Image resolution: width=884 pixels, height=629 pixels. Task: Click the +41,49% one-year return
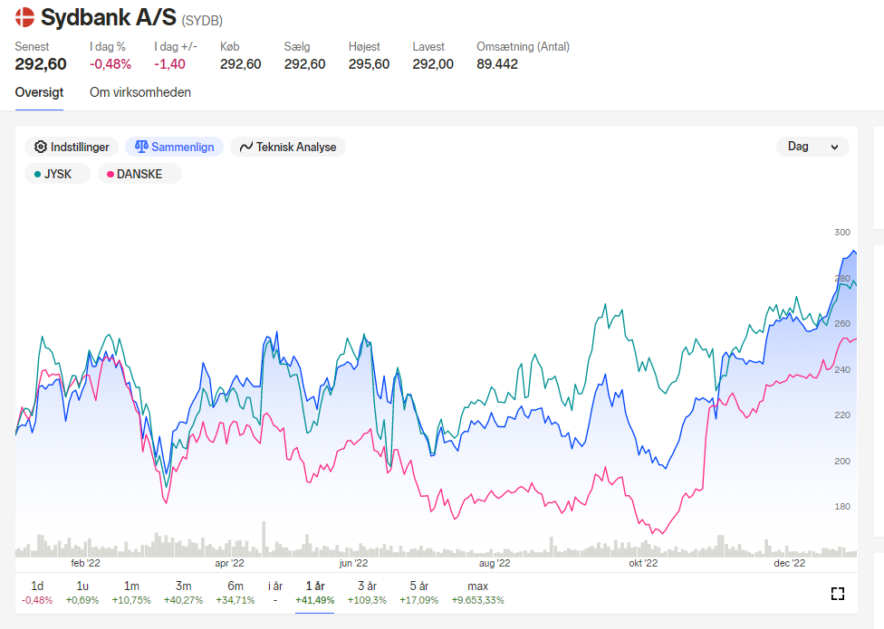314,600
